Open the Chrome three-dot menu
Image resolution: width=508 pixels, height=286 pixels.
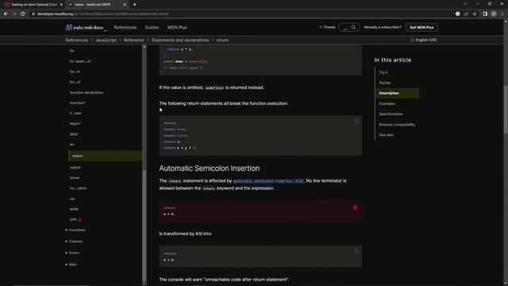pos(502,14)
